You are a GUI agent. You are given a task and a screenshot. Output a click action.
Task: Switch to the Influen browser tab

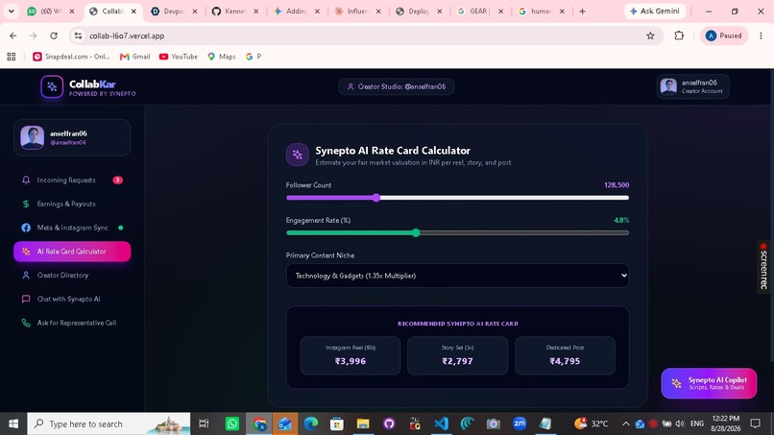click(358, 11)
